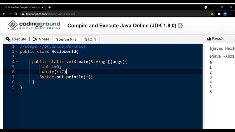235x132 pixels.
Task: Click the comment text on line 1
Action: [x=53, y=47]
